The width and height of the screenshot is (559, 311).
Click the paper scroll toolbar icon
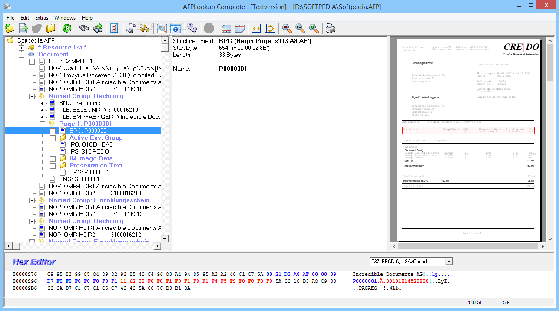[x=131, y=29]
